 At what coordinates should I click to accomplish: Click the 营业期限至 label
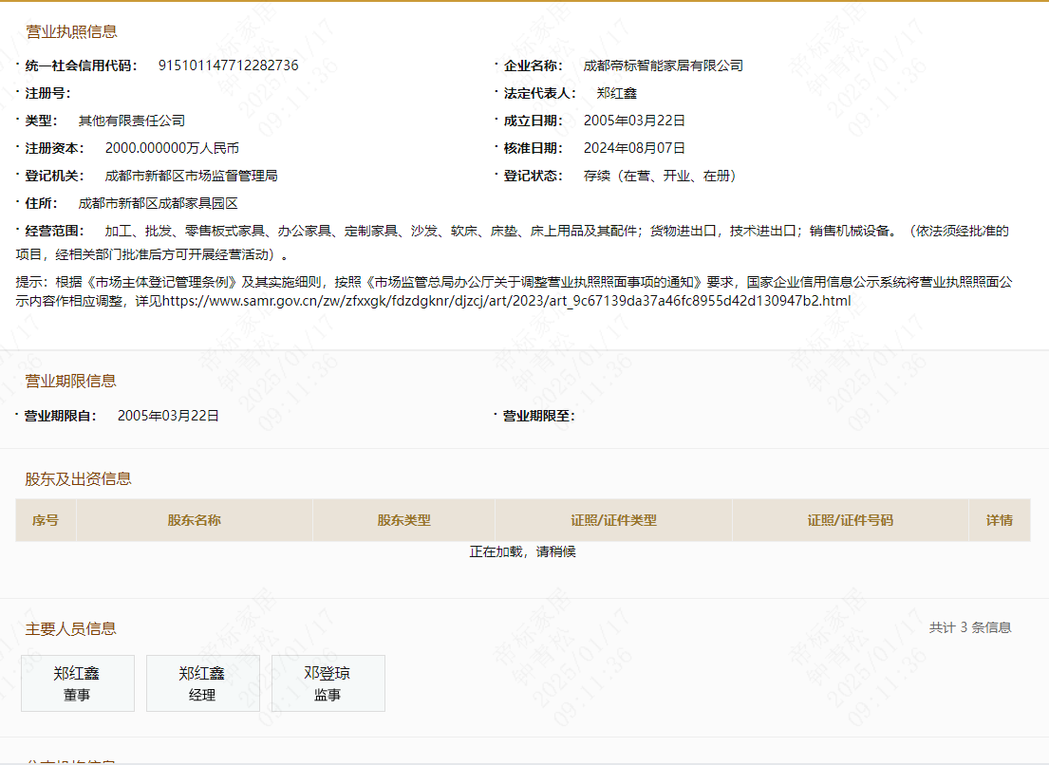pos(538,416)
